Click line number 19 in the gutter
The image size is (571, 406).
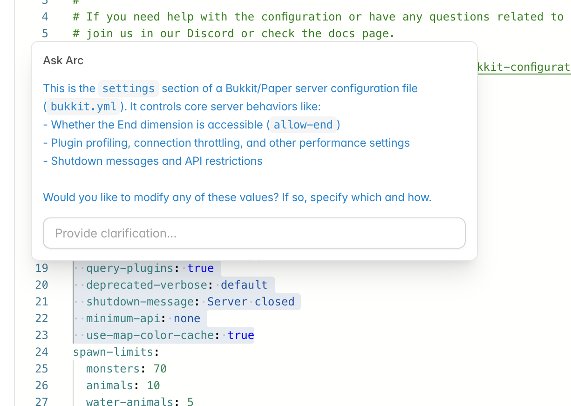[41, 268]
